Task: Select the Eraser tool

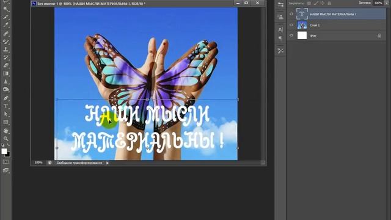Action: coord(6,65)
